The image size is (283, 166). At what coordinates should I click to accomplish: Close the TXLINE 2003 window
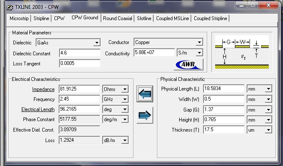268,5
